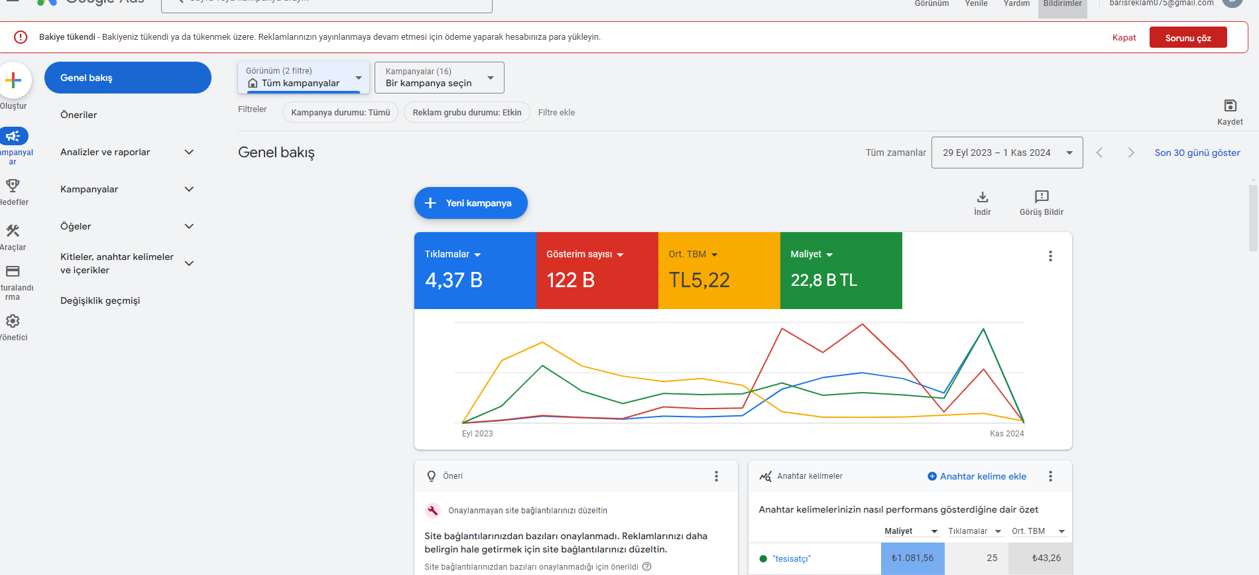The height and width of the screenshot is (575, 1259).
Task: Select Genel bakış in sidebar
Action: [x=128, y=78]
